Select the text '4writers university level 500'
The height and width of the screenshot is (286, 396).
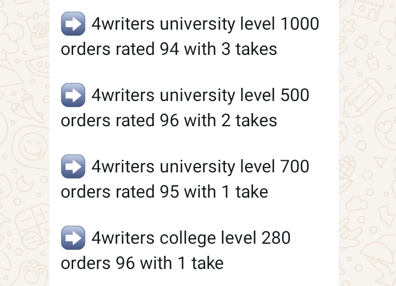[200, 96]
